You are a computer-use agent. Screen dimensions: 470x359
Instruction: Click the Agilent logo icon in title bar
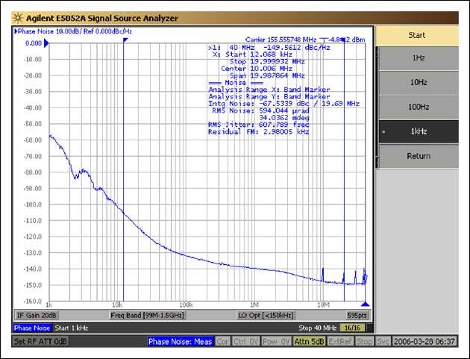[18, 17]
